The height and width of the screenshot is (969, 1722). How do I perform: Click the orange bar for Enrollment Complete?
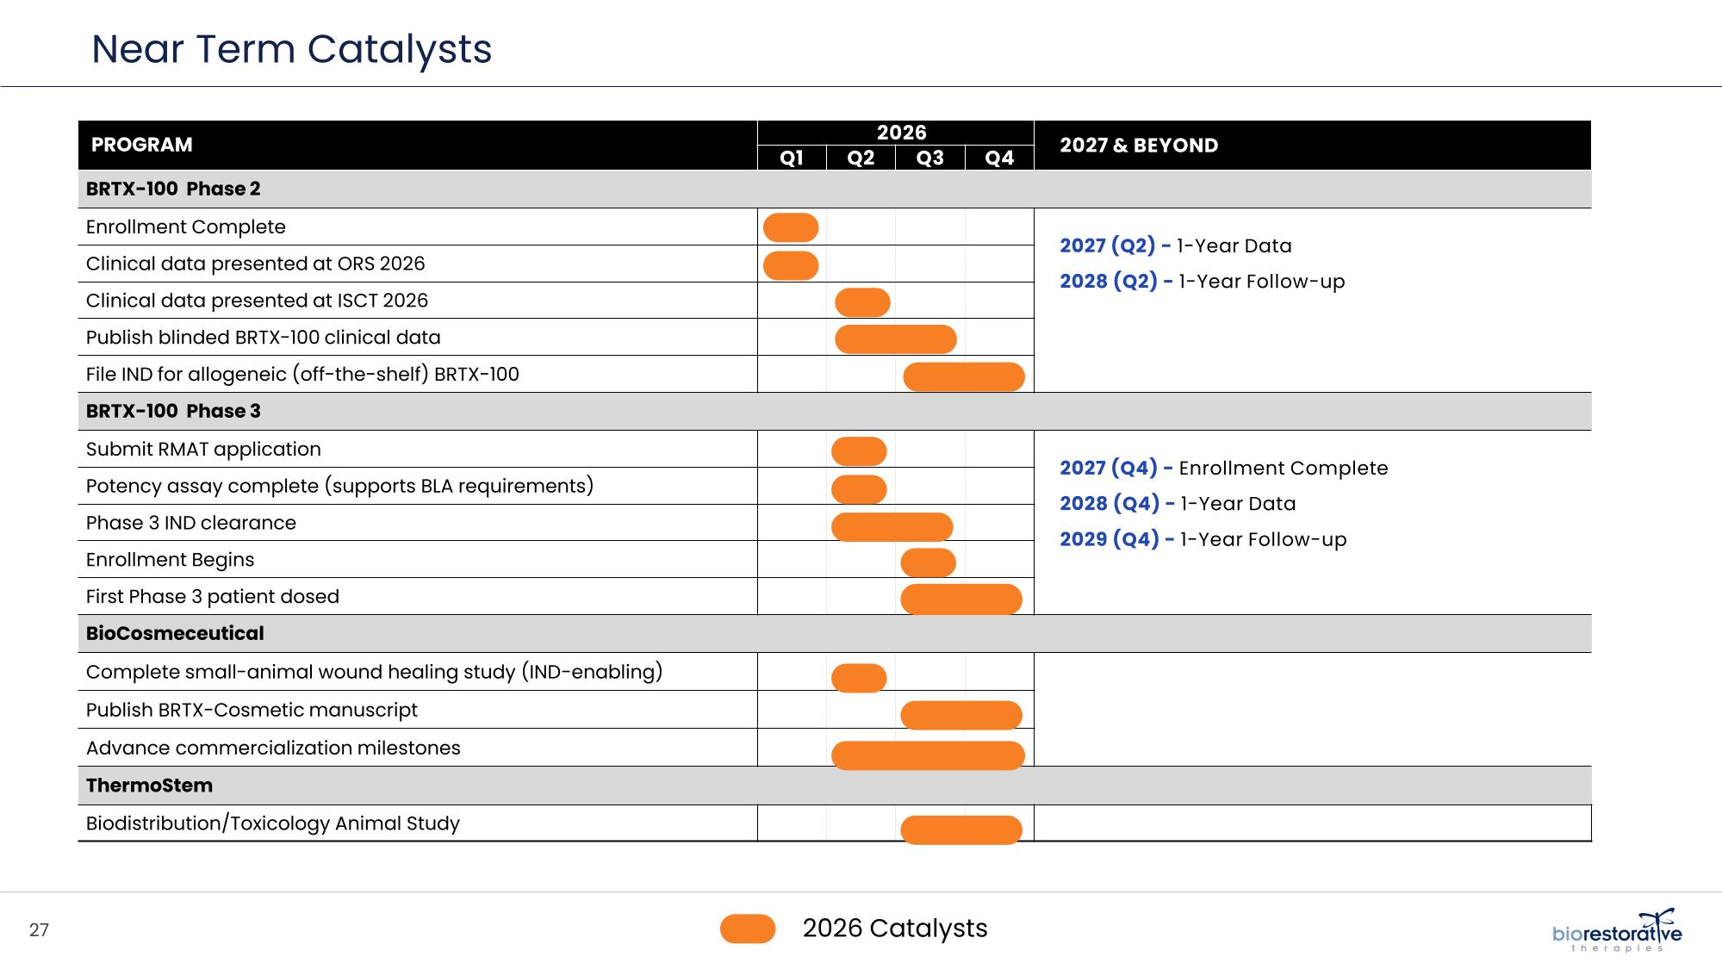[791, 227]
